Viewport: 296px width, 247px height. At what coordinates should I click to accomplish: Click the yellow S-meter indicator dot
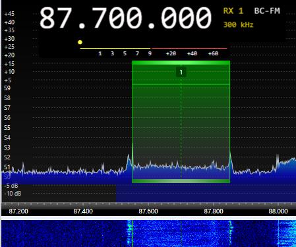[80, 42]
